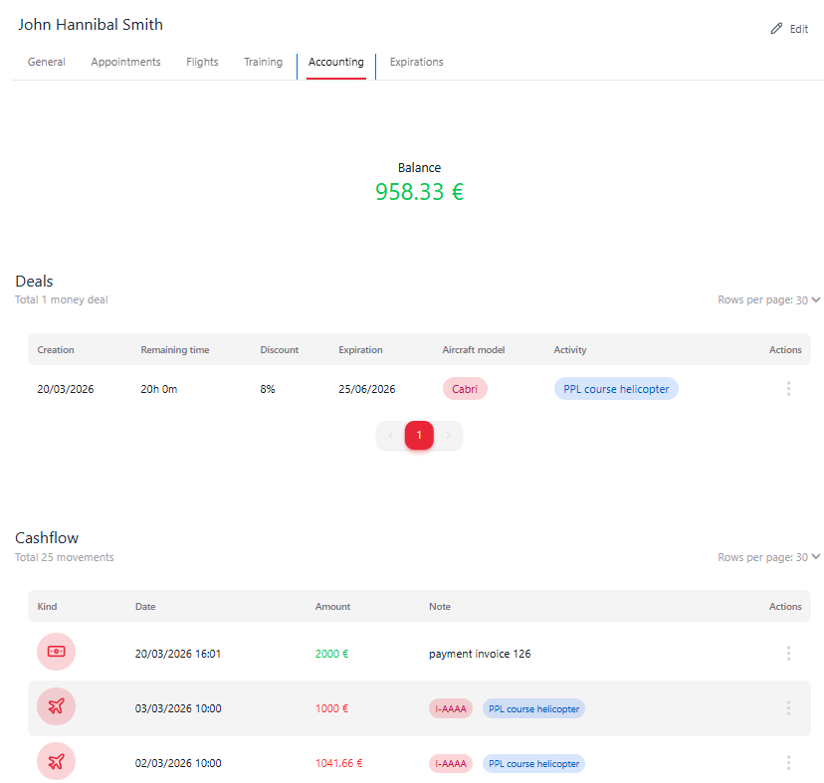
Task: Go to next page in Deals pagination
Action: tap(448, 436)
